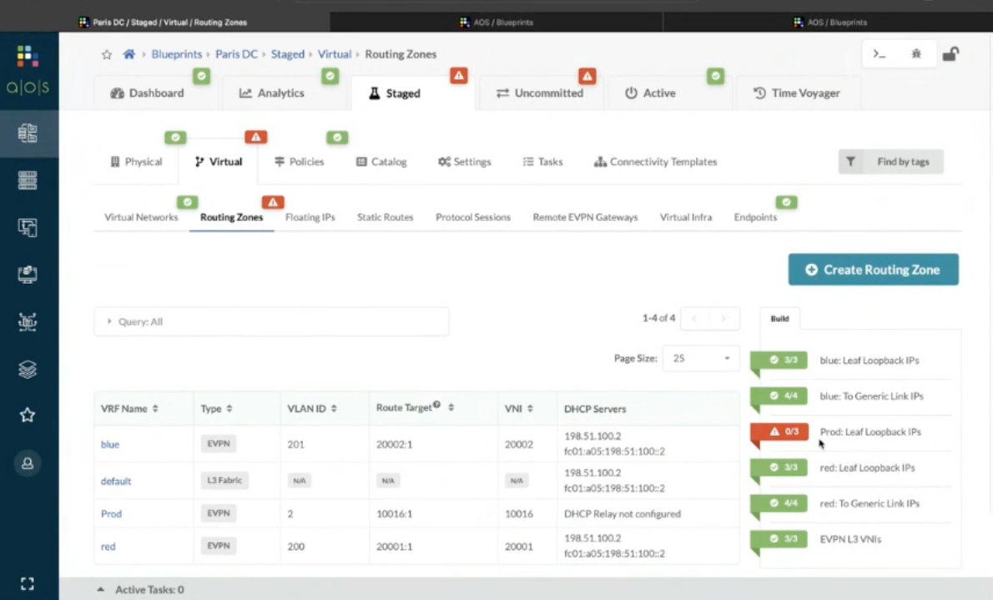993x600 pixels.
Task: Star this page in breadcrumb
Action: (107, 54)
